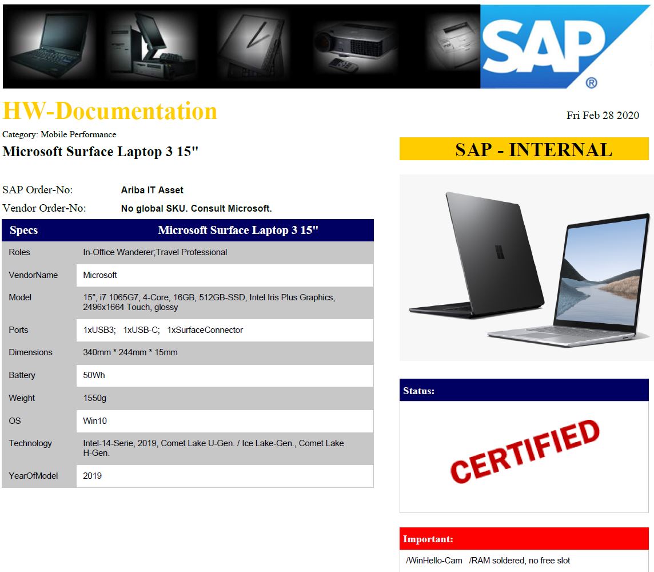Click the Vendor Order-No: label

(x=44, y=208)
